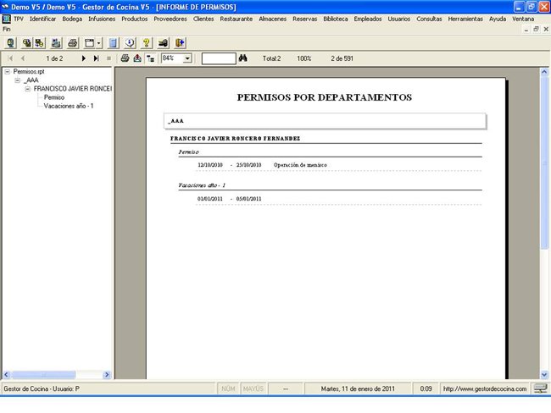Collapse the _AAA department tree node

tap(18, 80)
